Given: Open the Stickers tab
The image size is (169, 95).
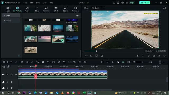Looking at the screenshot, I should [x=66, y=9].
